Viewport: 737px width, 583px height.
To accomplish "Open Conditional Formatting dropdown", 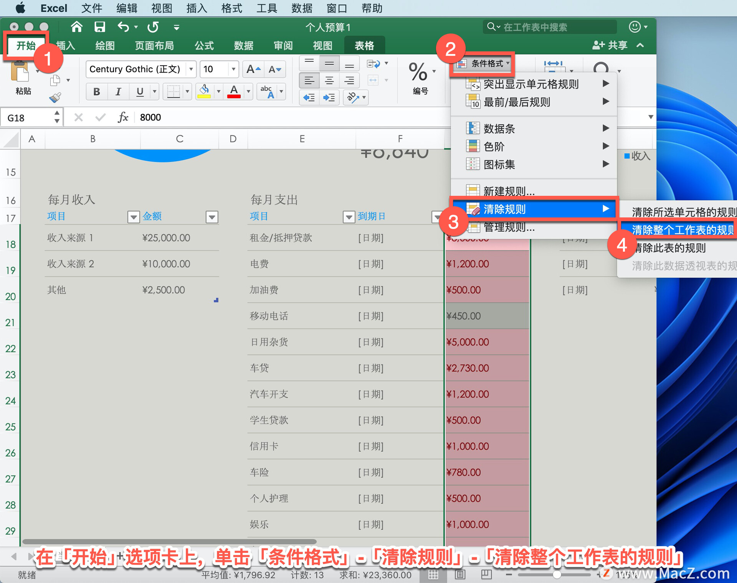I will (x=483, y=64).
